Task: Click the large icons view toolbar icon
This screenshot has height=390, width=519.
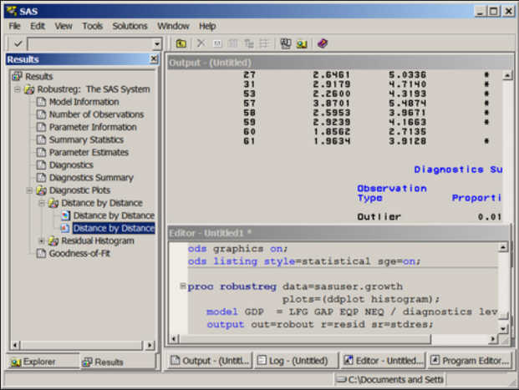Action: tap(233, 43)
